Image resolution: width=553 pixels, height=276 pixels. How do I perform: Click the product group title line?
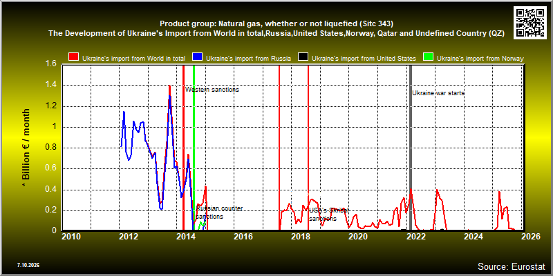(276, 24)
